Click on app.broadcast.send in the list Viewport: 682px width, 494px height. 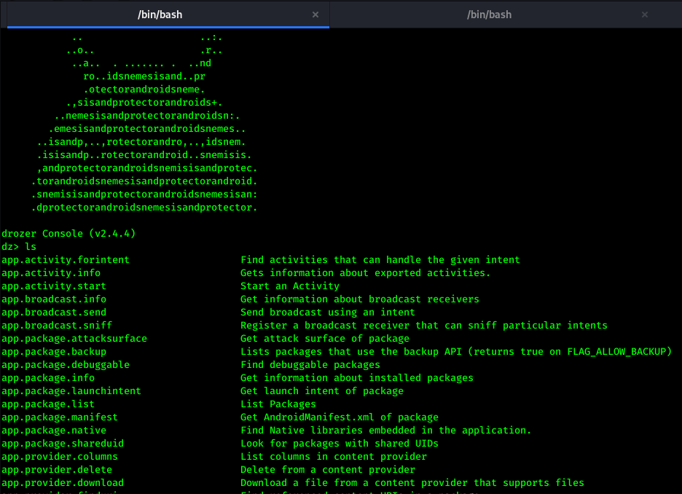[x=54, y=313]
